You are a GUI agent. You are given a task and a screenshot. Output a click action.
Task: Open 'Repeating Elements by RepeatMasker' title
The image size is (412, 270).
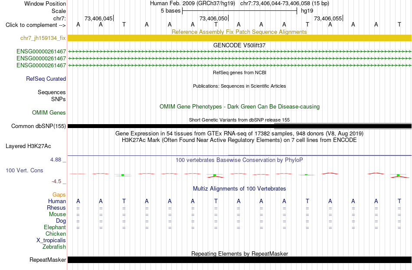point(240,254)
